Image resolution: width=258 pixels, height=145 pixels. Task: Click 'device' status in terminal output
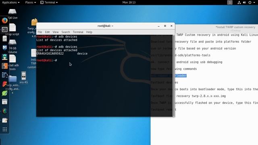click(x=82, y=54)
